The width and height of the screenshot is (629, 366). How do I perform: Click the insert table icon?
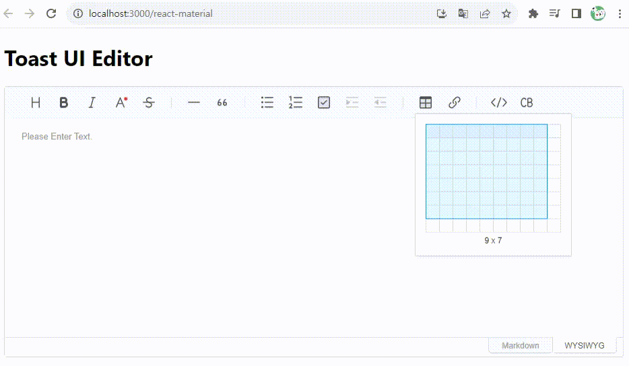[x=426, y=103]
